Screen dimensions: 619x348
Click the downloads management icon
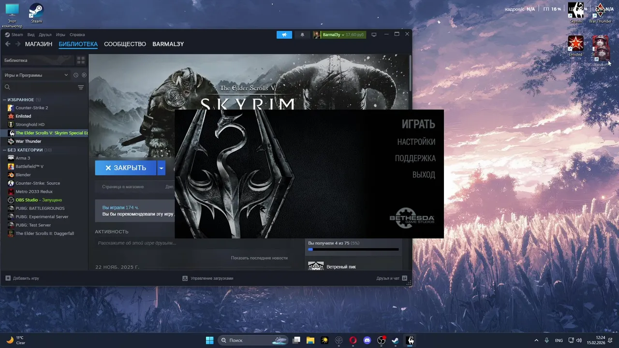click(x=185, y=278)
